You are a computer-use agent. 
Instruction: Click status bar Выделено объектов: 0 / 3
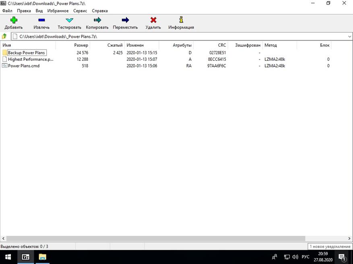[24, 246]
